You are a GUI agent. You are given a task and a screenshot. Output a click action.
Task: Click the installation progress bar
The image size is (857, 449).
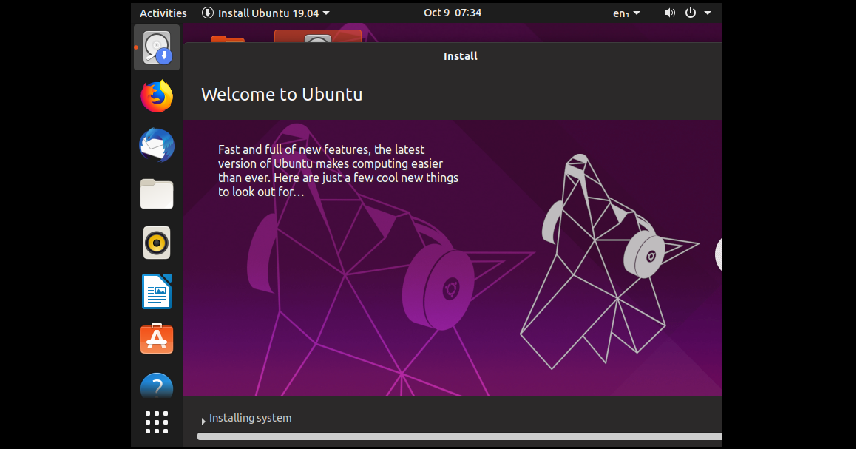pyautogui.click(x=458, y=437)
